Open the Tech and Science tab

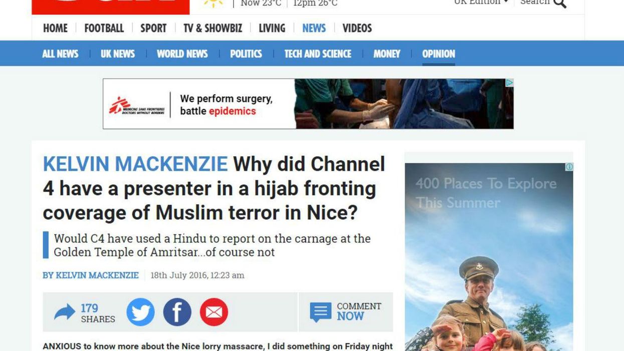click(x=318, y=54)
